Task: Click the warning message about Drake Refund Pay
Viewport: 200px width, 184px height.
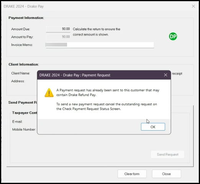Action: tap(108, 92)
